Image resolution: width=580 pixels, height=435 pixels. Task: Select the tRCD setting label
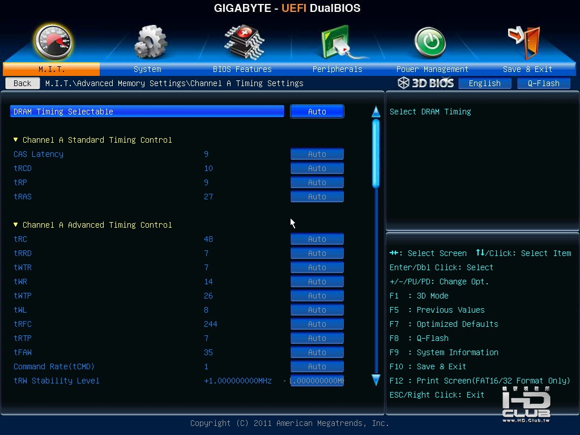pyautogui.click(x=23, y=168)
